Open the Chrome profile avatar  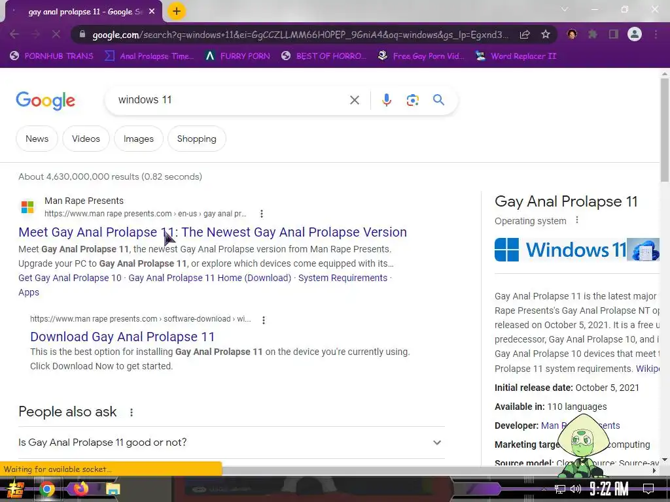635,34
